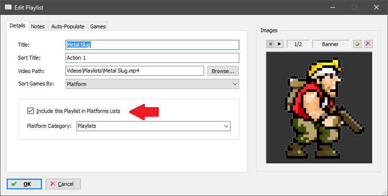The width and height of the screenshot is (388, 196).
Task: Delete the current image with red X
Action: point(368,44)
